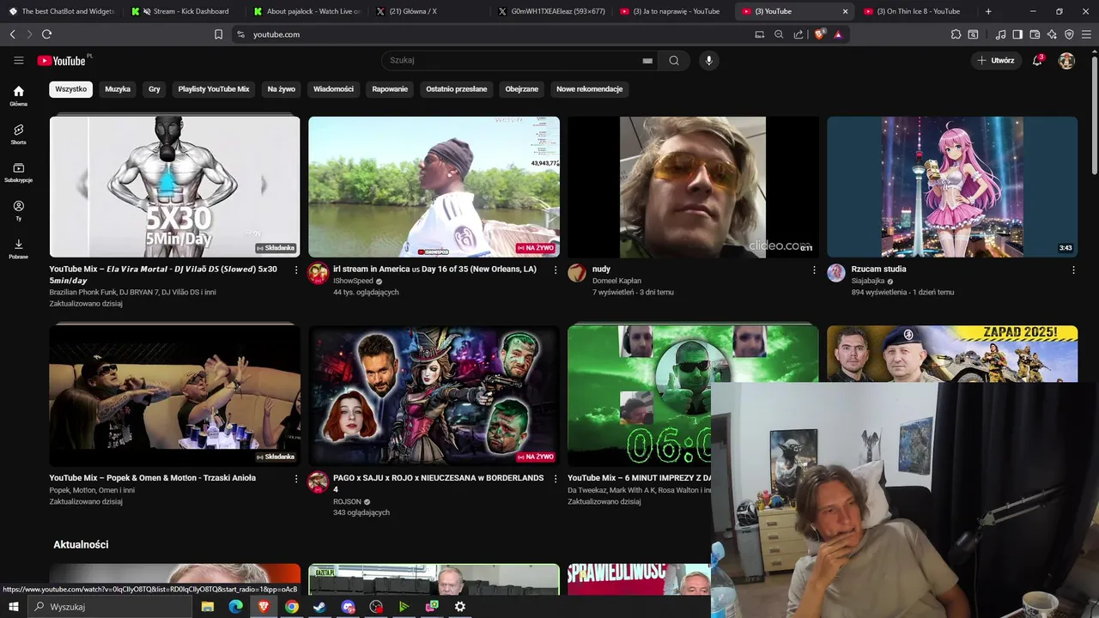Open options menu for Ela Vira Mortal mix

coord(296,270)
